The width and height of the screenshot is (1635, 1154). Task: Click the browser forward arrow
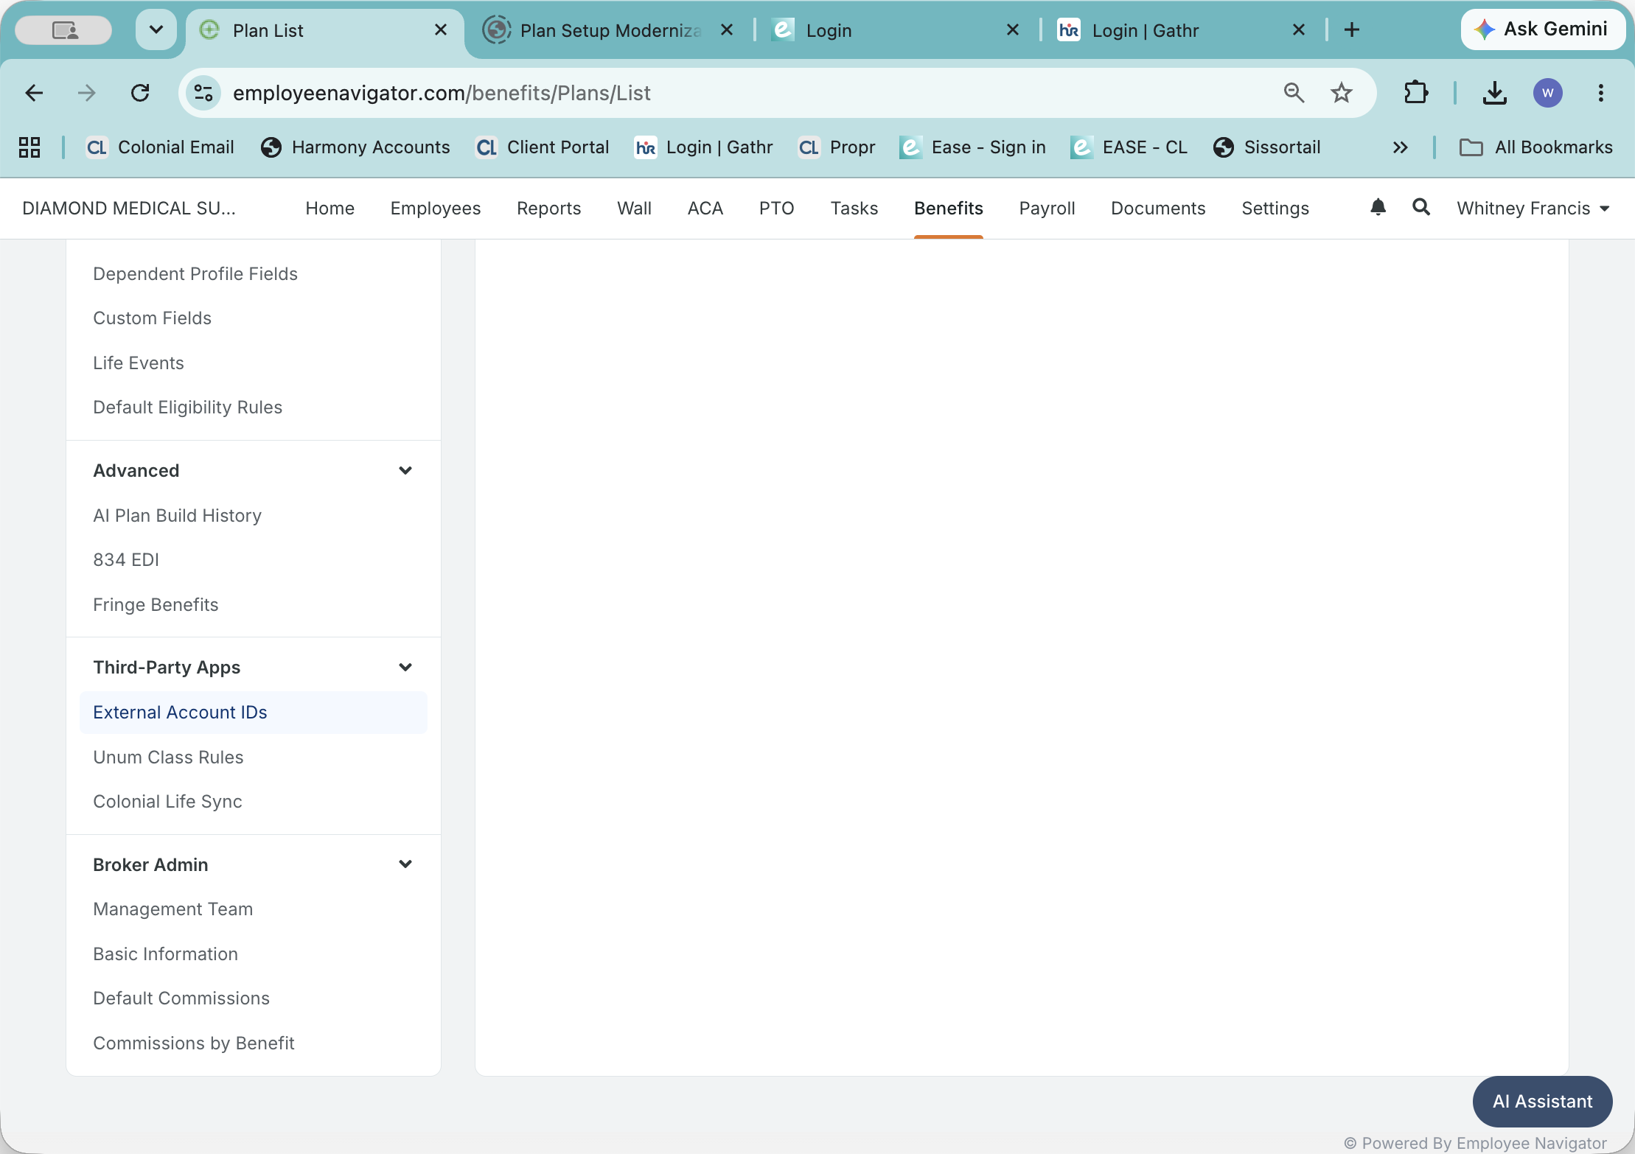click(x=87, y=93)
